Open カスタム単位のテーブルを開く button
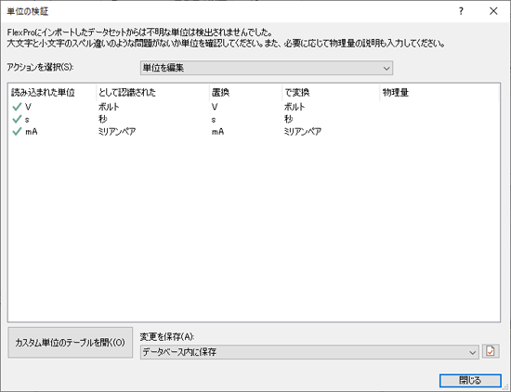This screenshot has width=511, height=392. click(70, 343)
